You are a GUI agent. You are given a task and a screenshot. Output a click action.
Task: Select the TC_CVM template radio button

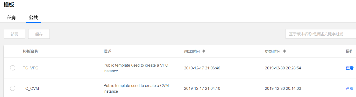(13, 88)
